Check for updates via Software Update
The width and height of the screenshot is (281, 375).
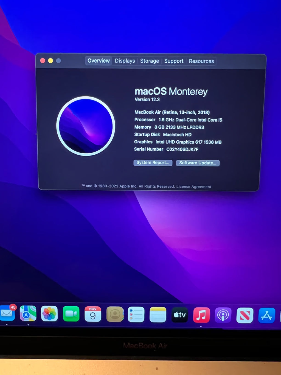point(198,163)
